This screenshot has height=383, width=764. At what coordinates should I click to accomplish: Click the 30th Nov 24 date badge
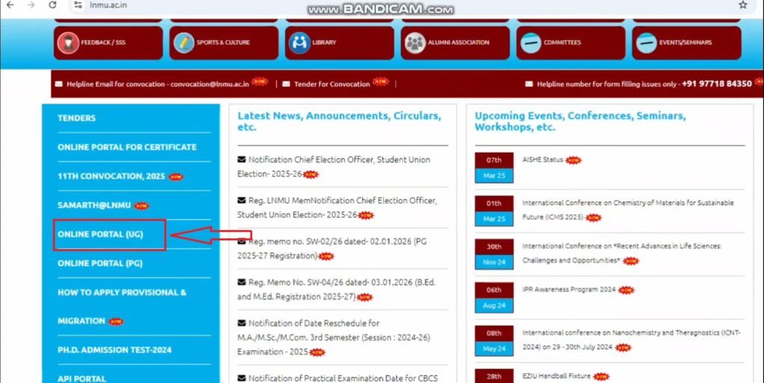494,254
